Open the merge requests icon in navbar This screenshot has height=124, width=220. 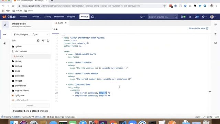(190, 17)
